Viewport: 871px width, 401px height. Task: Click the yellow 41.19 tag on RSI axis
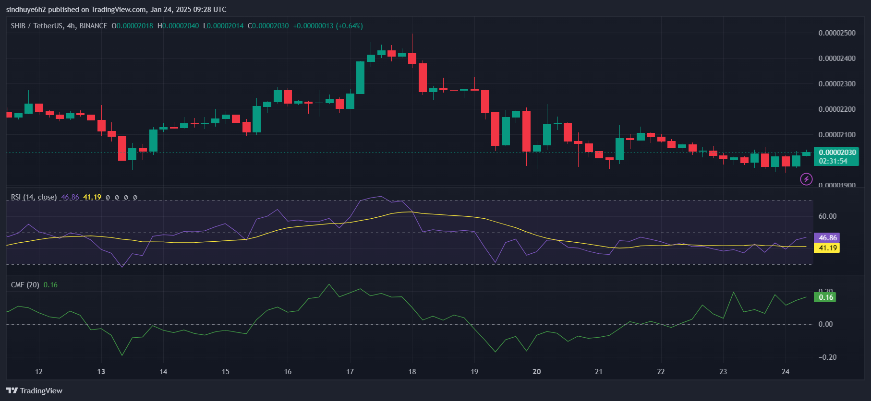[827, 248]
